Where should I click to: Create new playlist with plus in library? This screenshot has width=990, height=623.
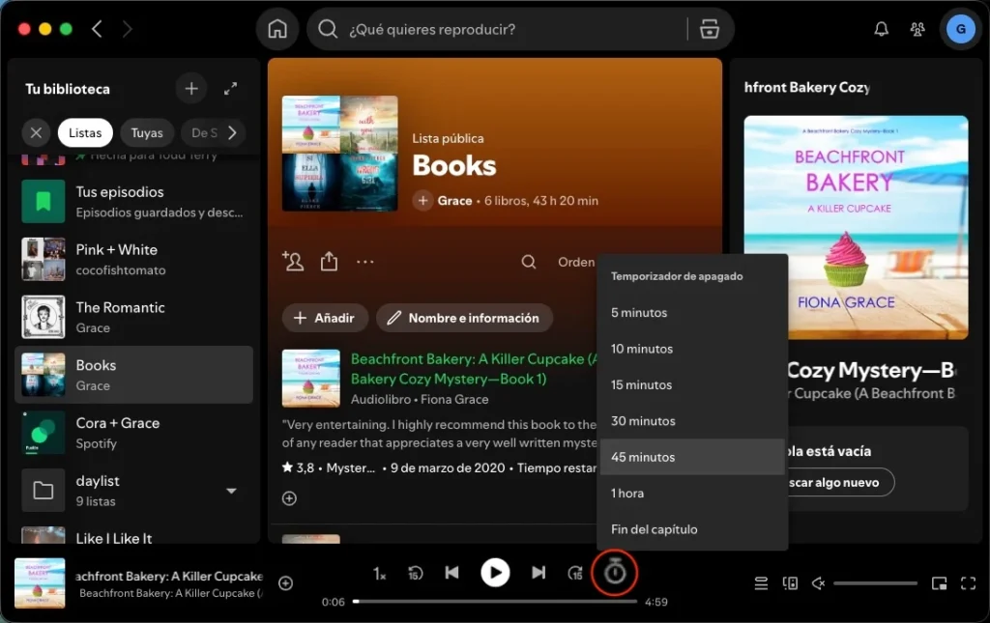point(191,89)
